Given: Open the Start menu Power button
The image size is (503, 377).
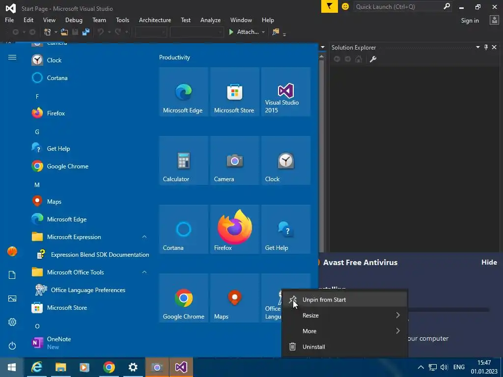Looking at the screenshot, I should 12,346.
